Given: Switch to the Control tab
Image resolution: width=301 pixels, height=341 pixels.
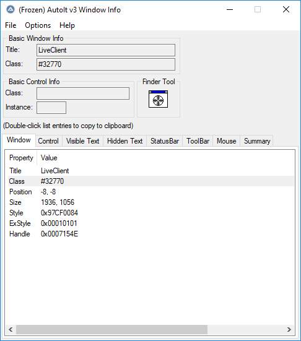Looking at the screenshot, I should click(48, 141).
